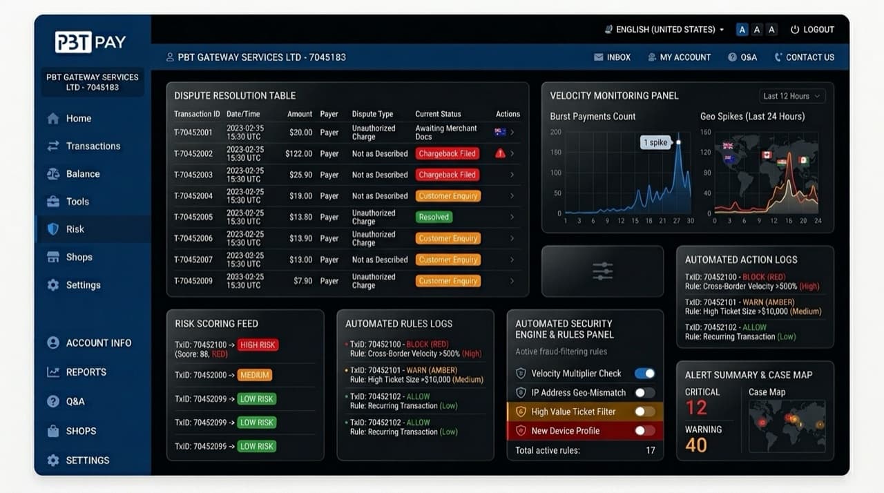This screenshot has height=493, width=884.
Task: Click the Resolved status badge
Action: 434,217
